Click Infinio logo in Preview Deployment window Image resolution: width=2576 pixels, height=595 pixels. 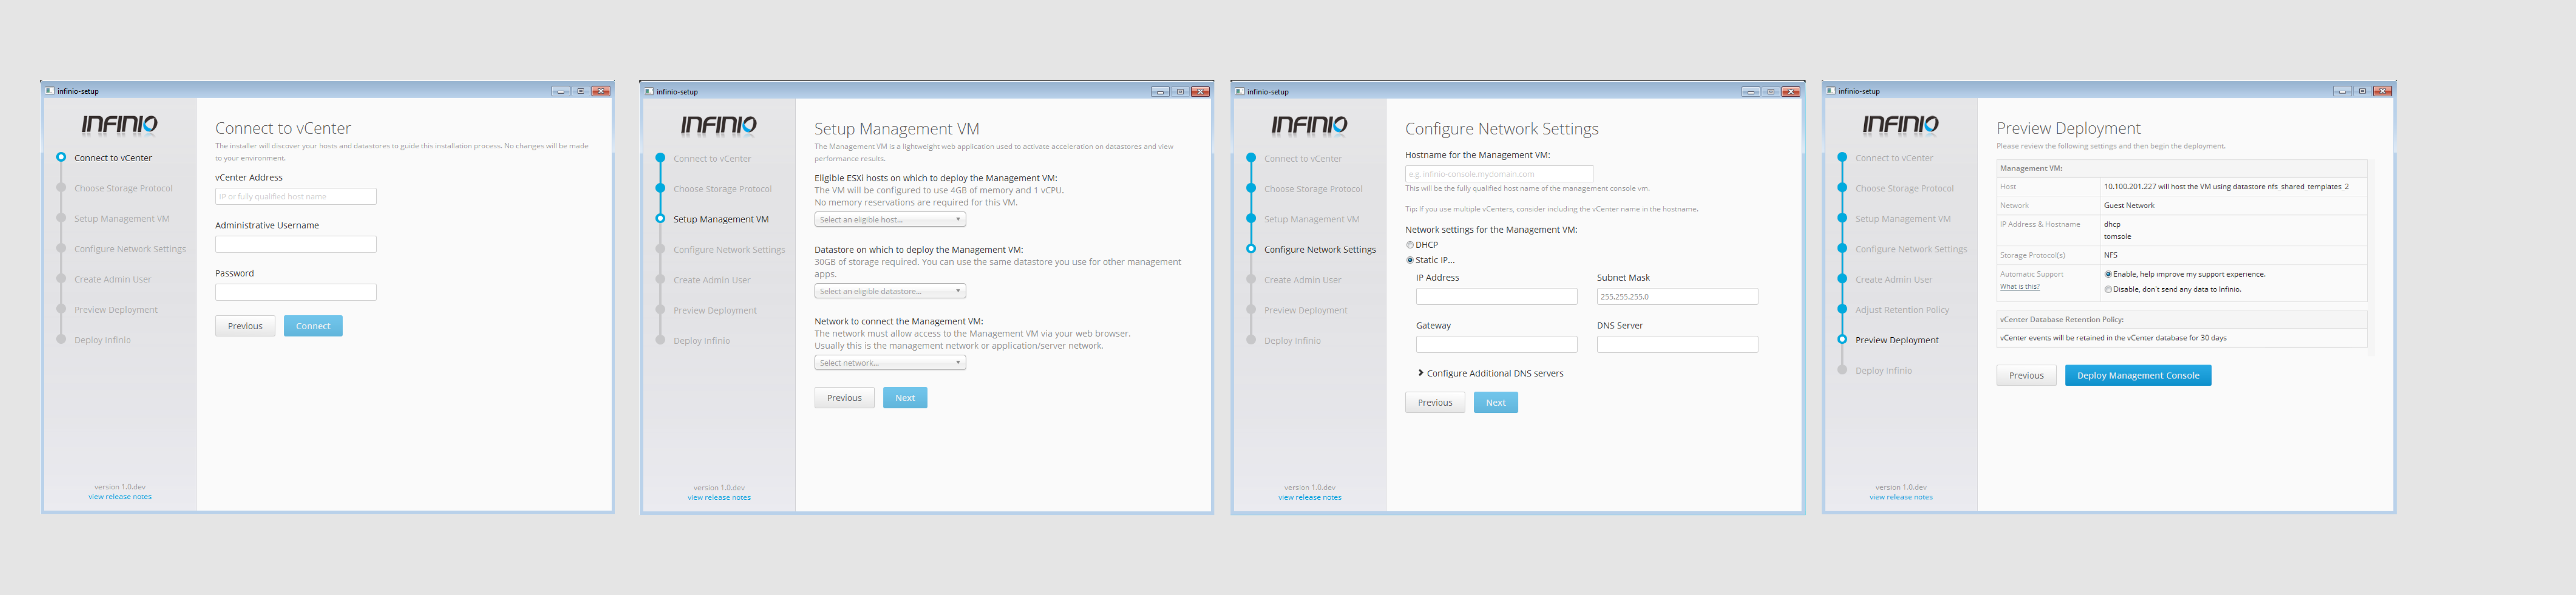tap(1900, 124)
